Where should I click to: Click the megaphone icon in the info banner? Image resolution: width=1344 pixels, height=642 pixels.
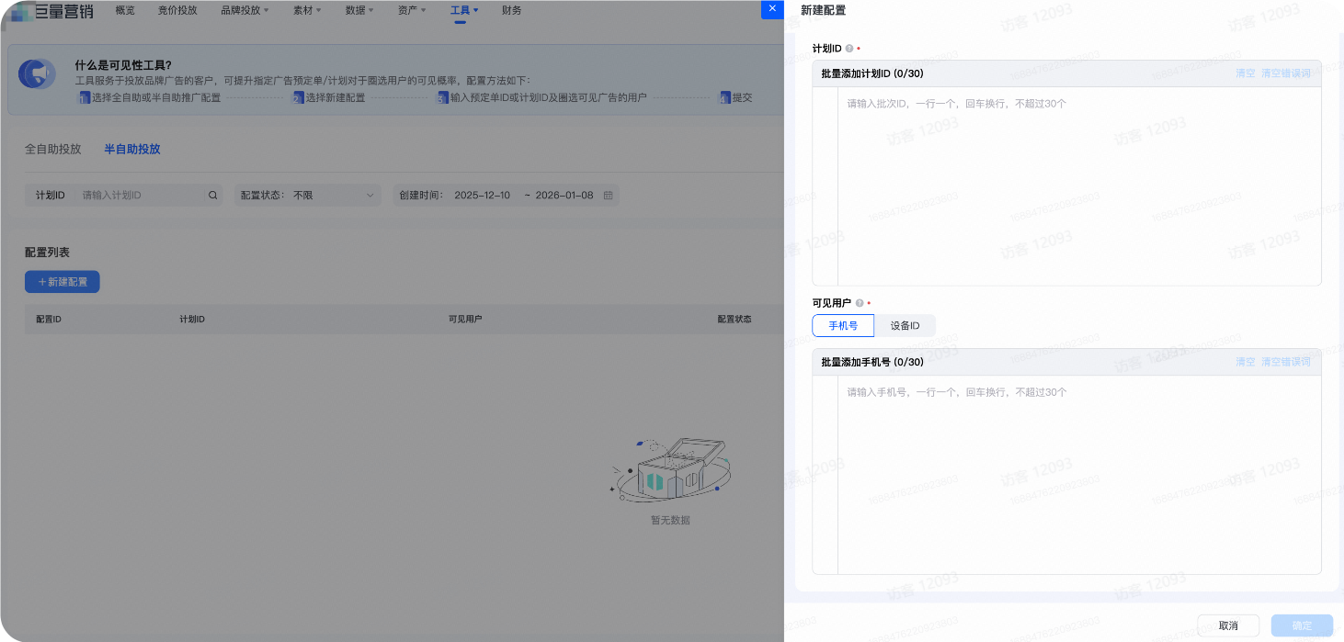[38, 74]
